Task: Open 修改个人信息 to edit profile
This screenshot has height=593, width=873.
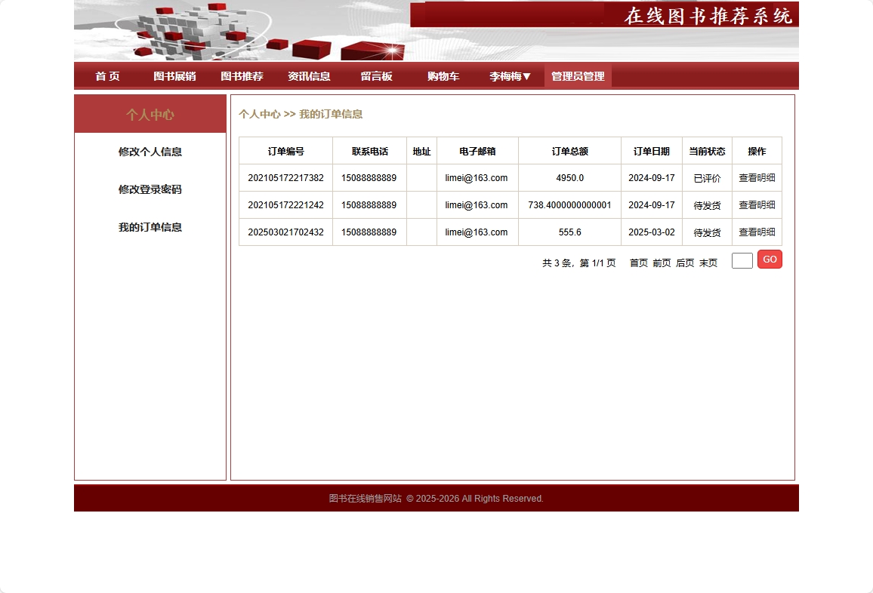Action: (x=150, y=152)
